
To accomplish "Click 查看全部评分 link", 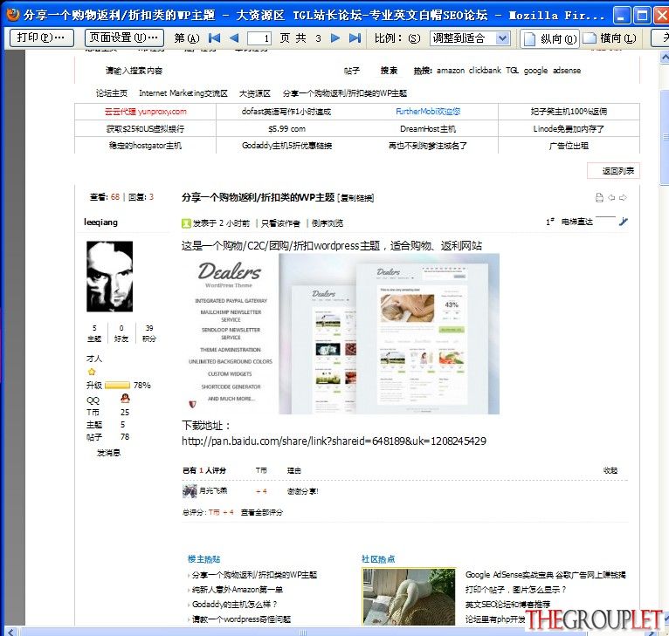I will pyautogui.click(x=261, y=512).
